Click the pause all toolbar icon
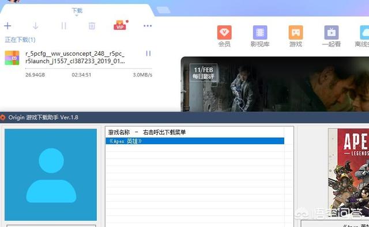This screenshot has height=227, width=369. pyautogui.click(x=64, y=25)
